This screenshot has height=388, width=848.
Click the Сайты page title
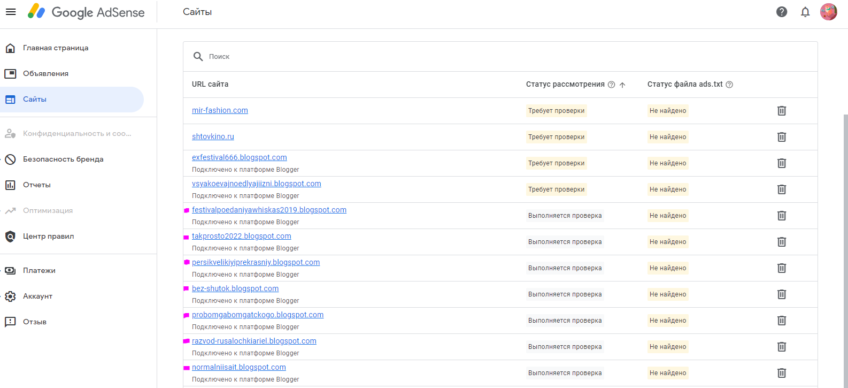[197, 12]
